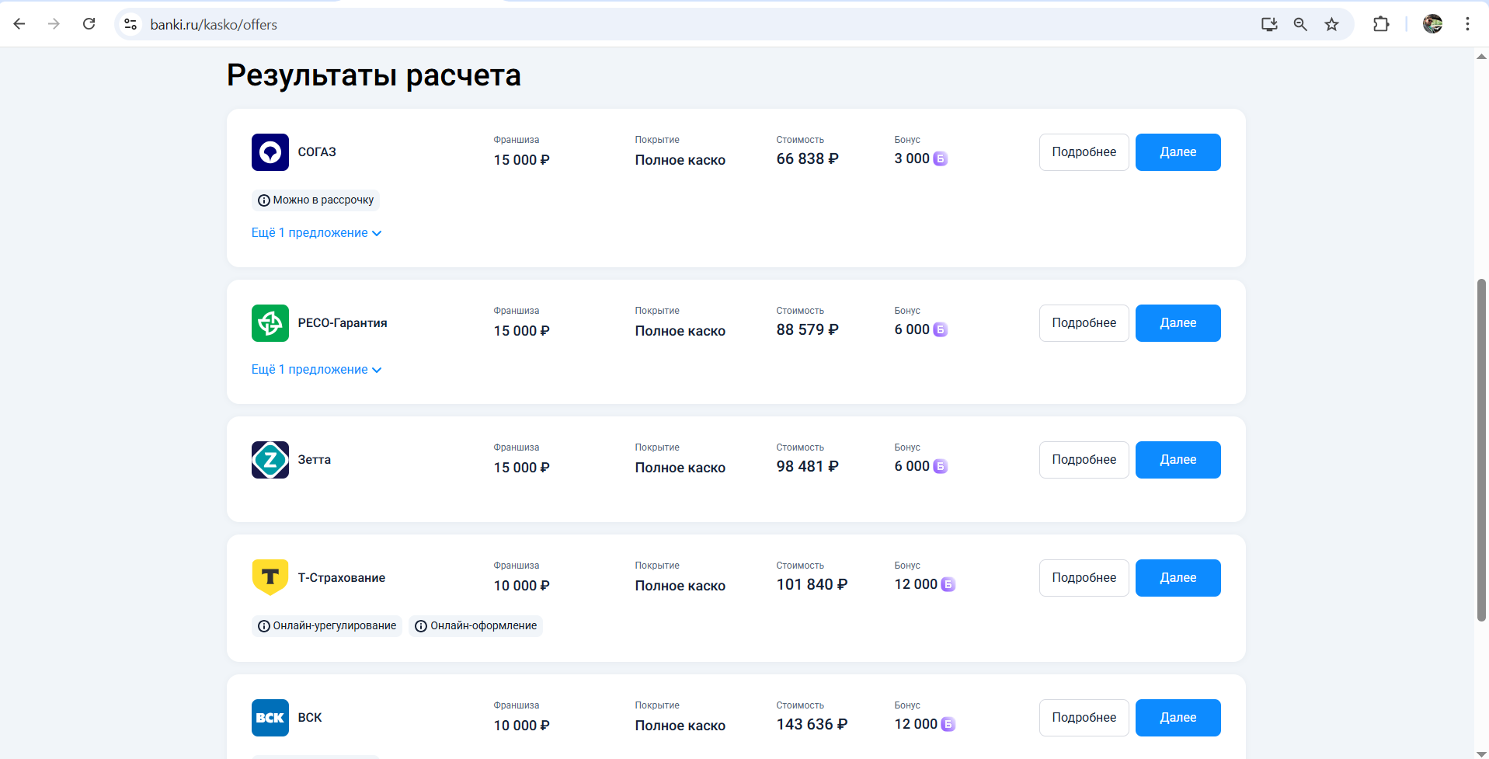The width and height of the screenshot is (1489, 759).
Task: Open the browser extensions puzzle icon
Action: [1380, 24]
